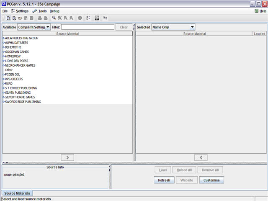Click the Loaded column header

tap(260, 33)
